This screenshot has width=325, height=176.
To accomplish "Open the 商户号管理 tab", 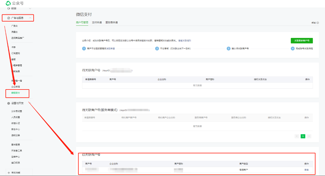I will pos(82,22).
